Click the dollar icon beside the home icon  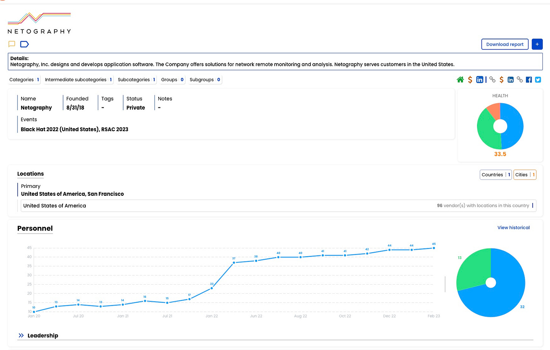coord(470,79)
